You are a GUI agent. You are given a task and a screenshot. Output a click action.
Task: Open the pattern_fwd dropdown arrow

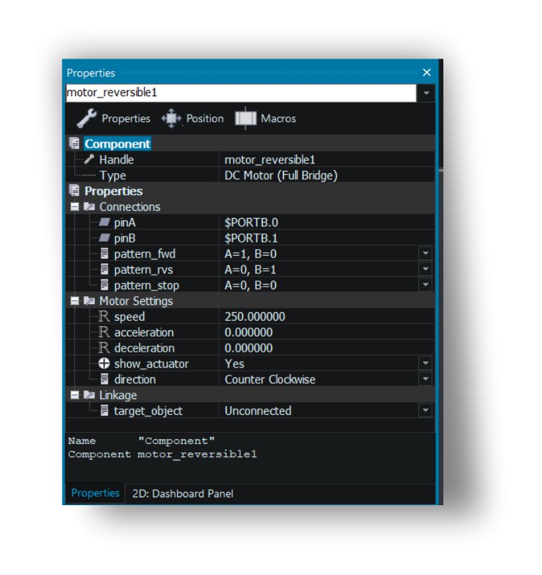[426, 254]
